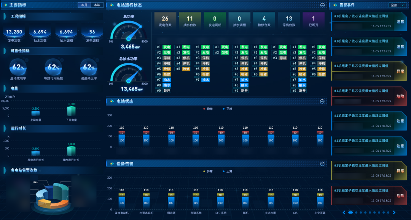
Task: Click the previous alarm page arrow
Action: click(x=344, y=213)
